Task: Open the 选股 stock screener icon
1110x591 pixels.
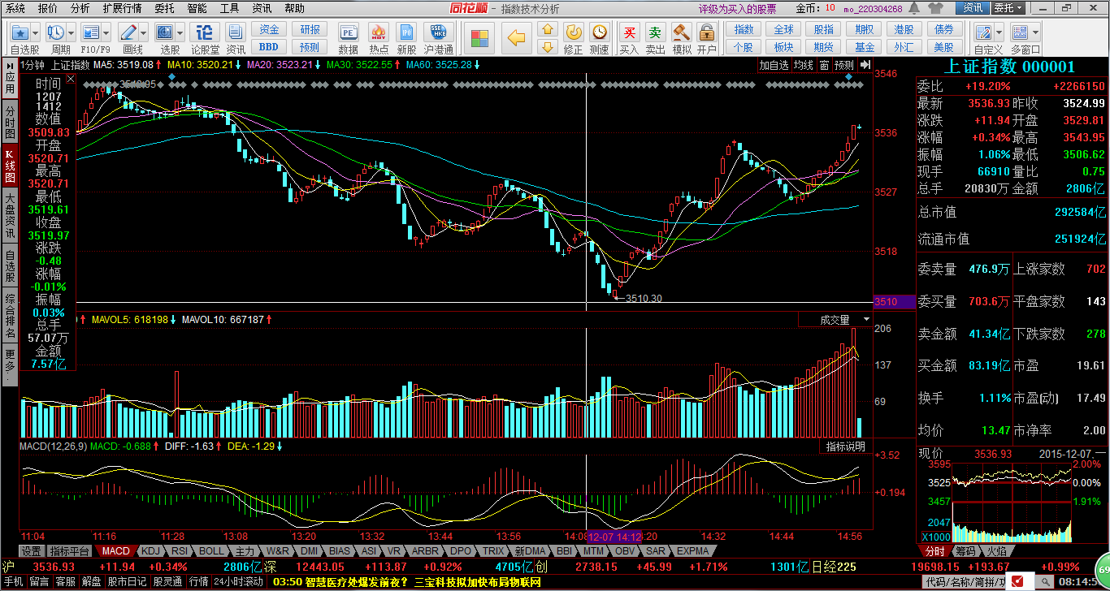Action: [x=165, y=32]
